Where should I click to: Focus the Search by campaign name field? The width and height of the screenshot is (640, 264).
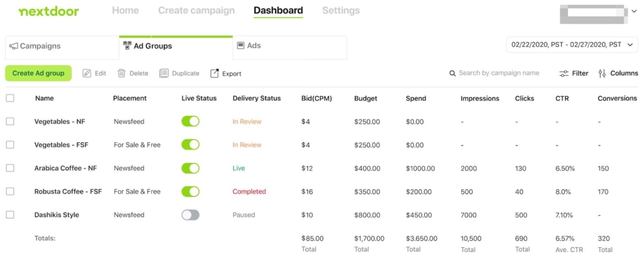pyautogui.click(x=499, y=73)
